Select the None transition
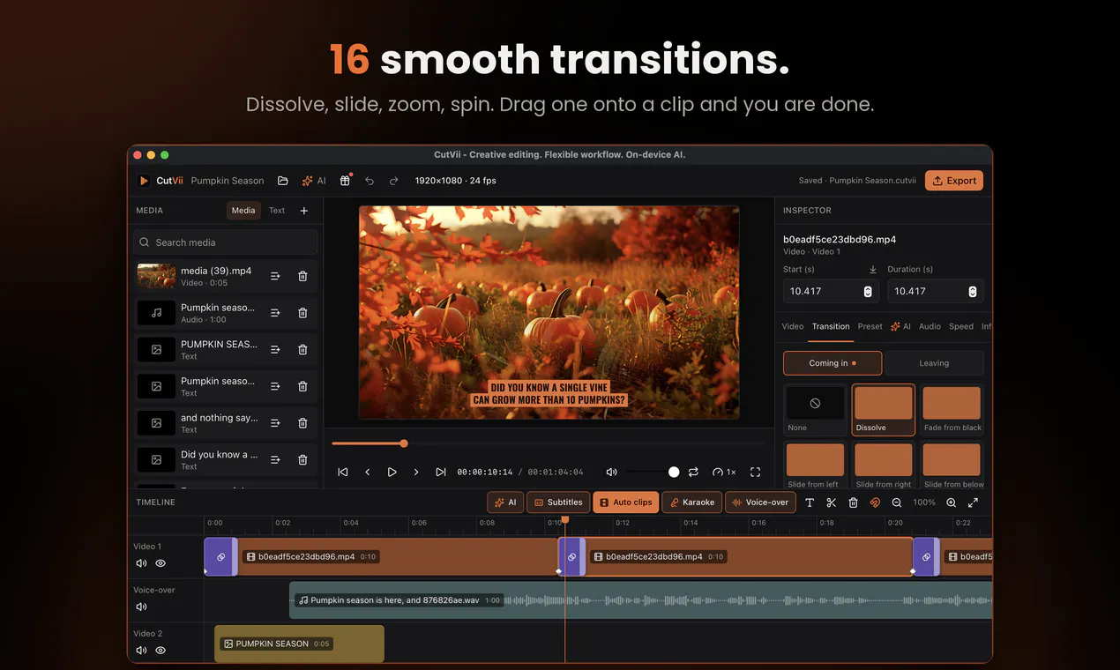 click(x=815, y=410)
